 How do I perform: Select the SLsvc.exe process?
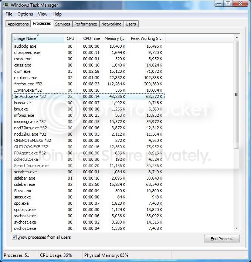click(x=89, y=191)
